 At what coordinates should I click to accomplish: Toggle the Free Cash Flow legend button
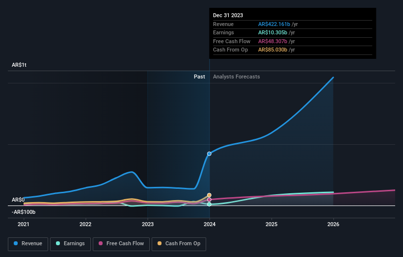click(x=121, y=244)
